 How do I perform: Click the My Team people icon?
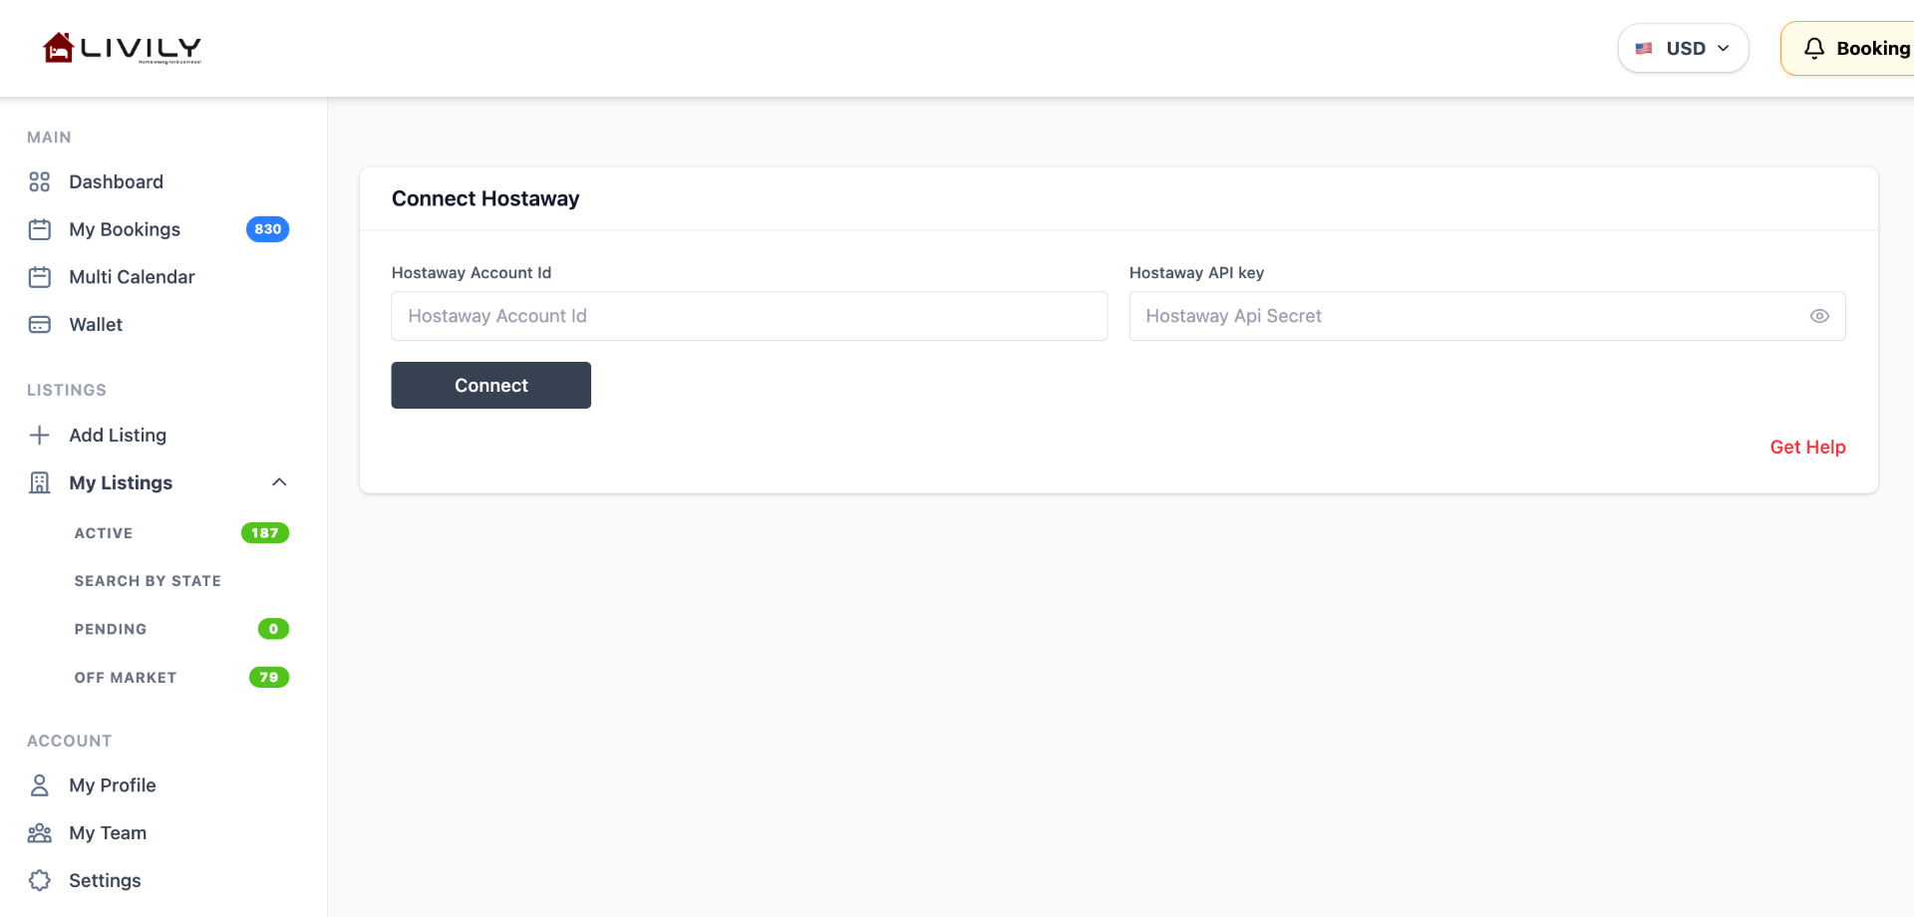pyautogui.click(x=40, y=833)
